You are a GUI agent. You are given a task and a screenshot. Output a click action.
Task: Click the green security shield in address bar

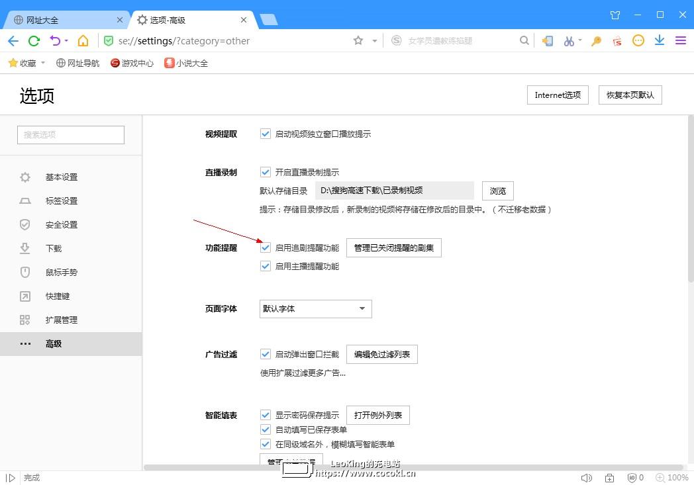109,40
